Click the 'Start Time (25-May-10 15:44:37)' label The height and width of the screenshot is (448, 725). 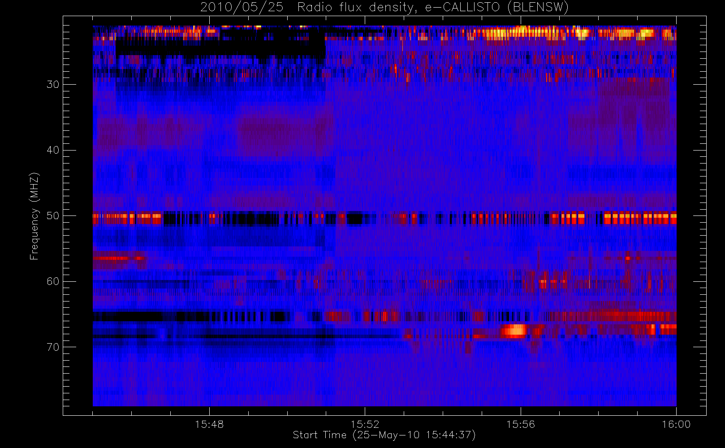click(384, 435)
